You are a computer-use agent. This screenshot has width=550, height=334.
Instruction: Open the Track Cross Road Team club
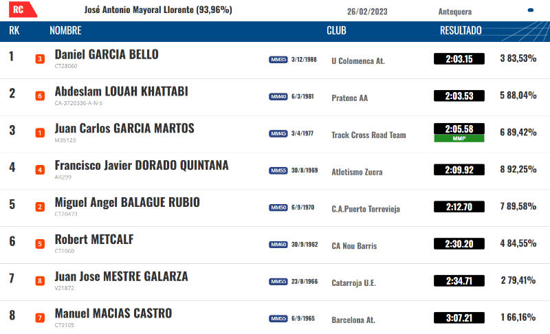[368, 135]
